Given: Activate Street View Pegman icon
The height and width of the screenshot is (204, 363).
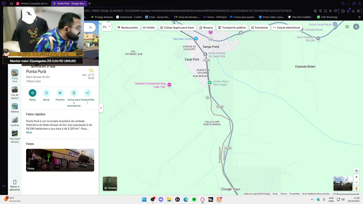Looking at the screenshot, I should 356,188.
